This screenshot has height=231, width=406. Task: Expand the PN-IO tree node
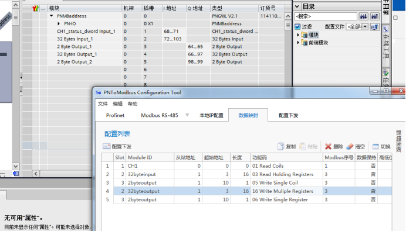click(x=59, y=24)
